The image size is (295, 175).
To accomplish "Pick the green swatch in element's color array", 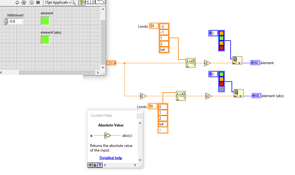I will (221, 38).
